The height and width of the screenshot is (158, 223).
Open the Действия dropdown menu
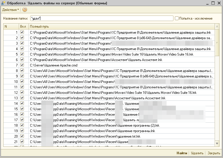(10, 10)
